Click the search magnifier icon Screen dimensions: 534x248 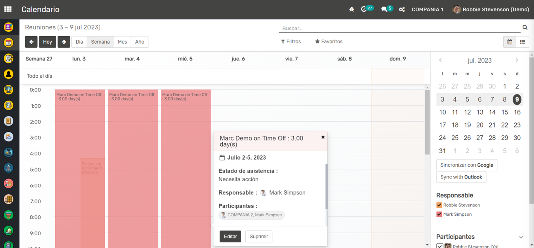[525, 28]
